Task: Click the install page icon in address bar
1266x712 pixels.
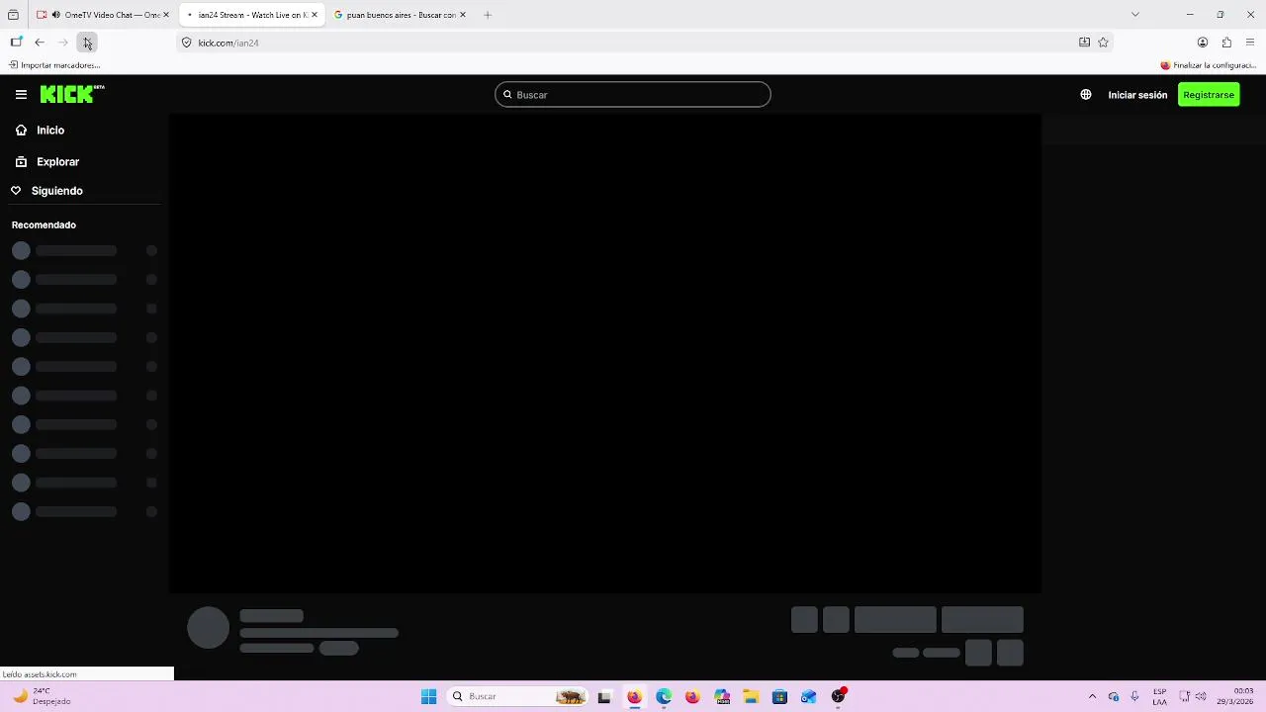Action: [1084, 43]
